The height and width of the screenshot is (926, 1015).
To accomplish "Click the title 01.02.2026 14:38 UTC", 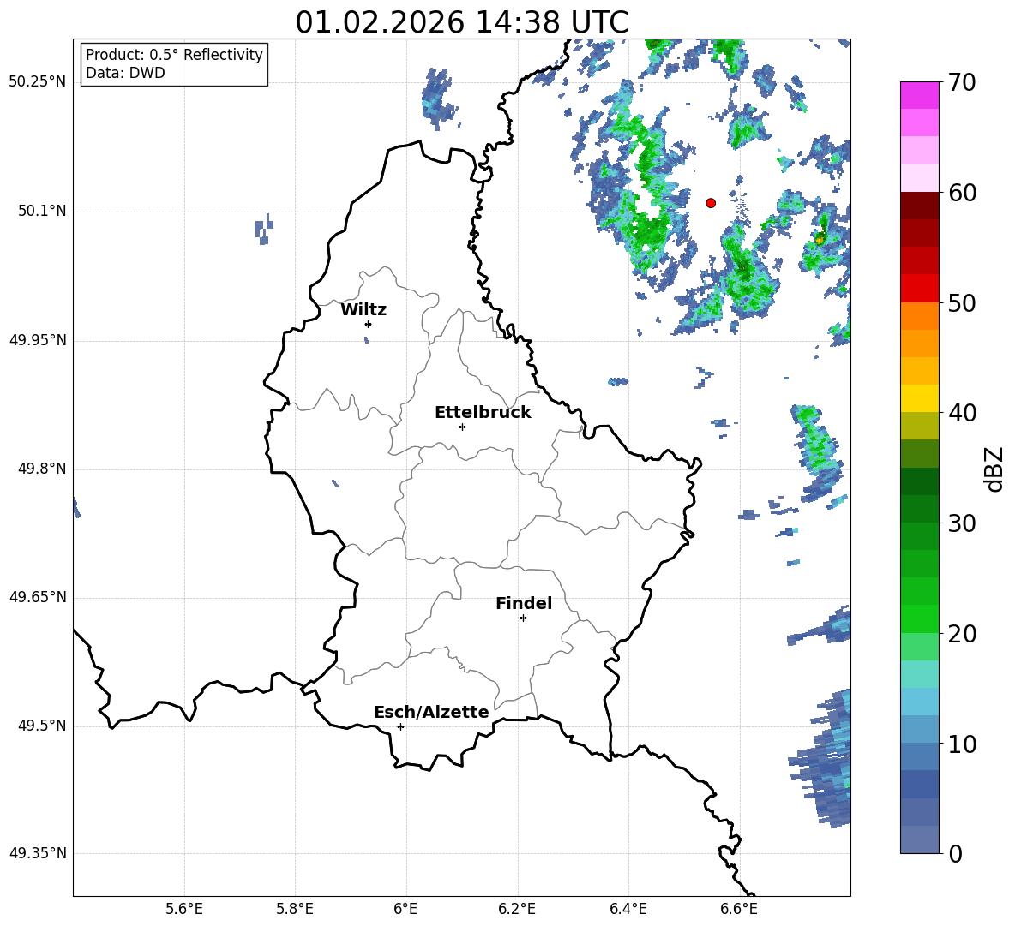I will point(461,22).
